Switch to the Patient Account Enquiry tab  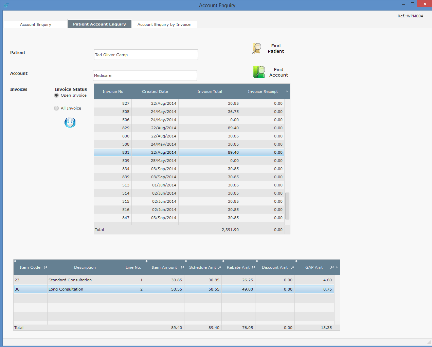(x=100, y=24)
